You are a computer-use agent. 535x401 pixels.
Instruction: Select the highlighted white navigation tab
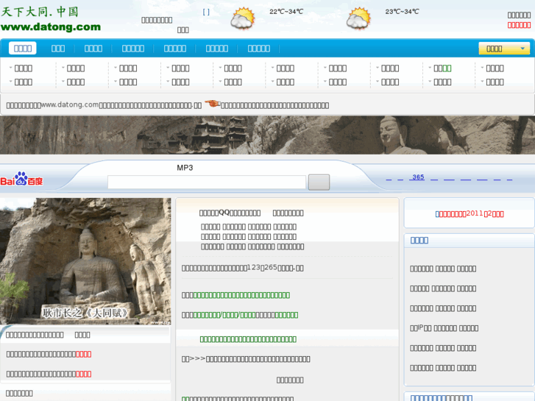pyautogui.click(x=23, y=49)
